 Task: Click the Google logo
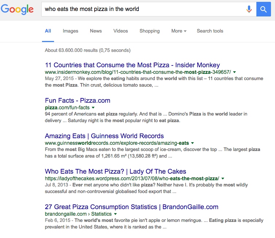[x=17, y=9]
